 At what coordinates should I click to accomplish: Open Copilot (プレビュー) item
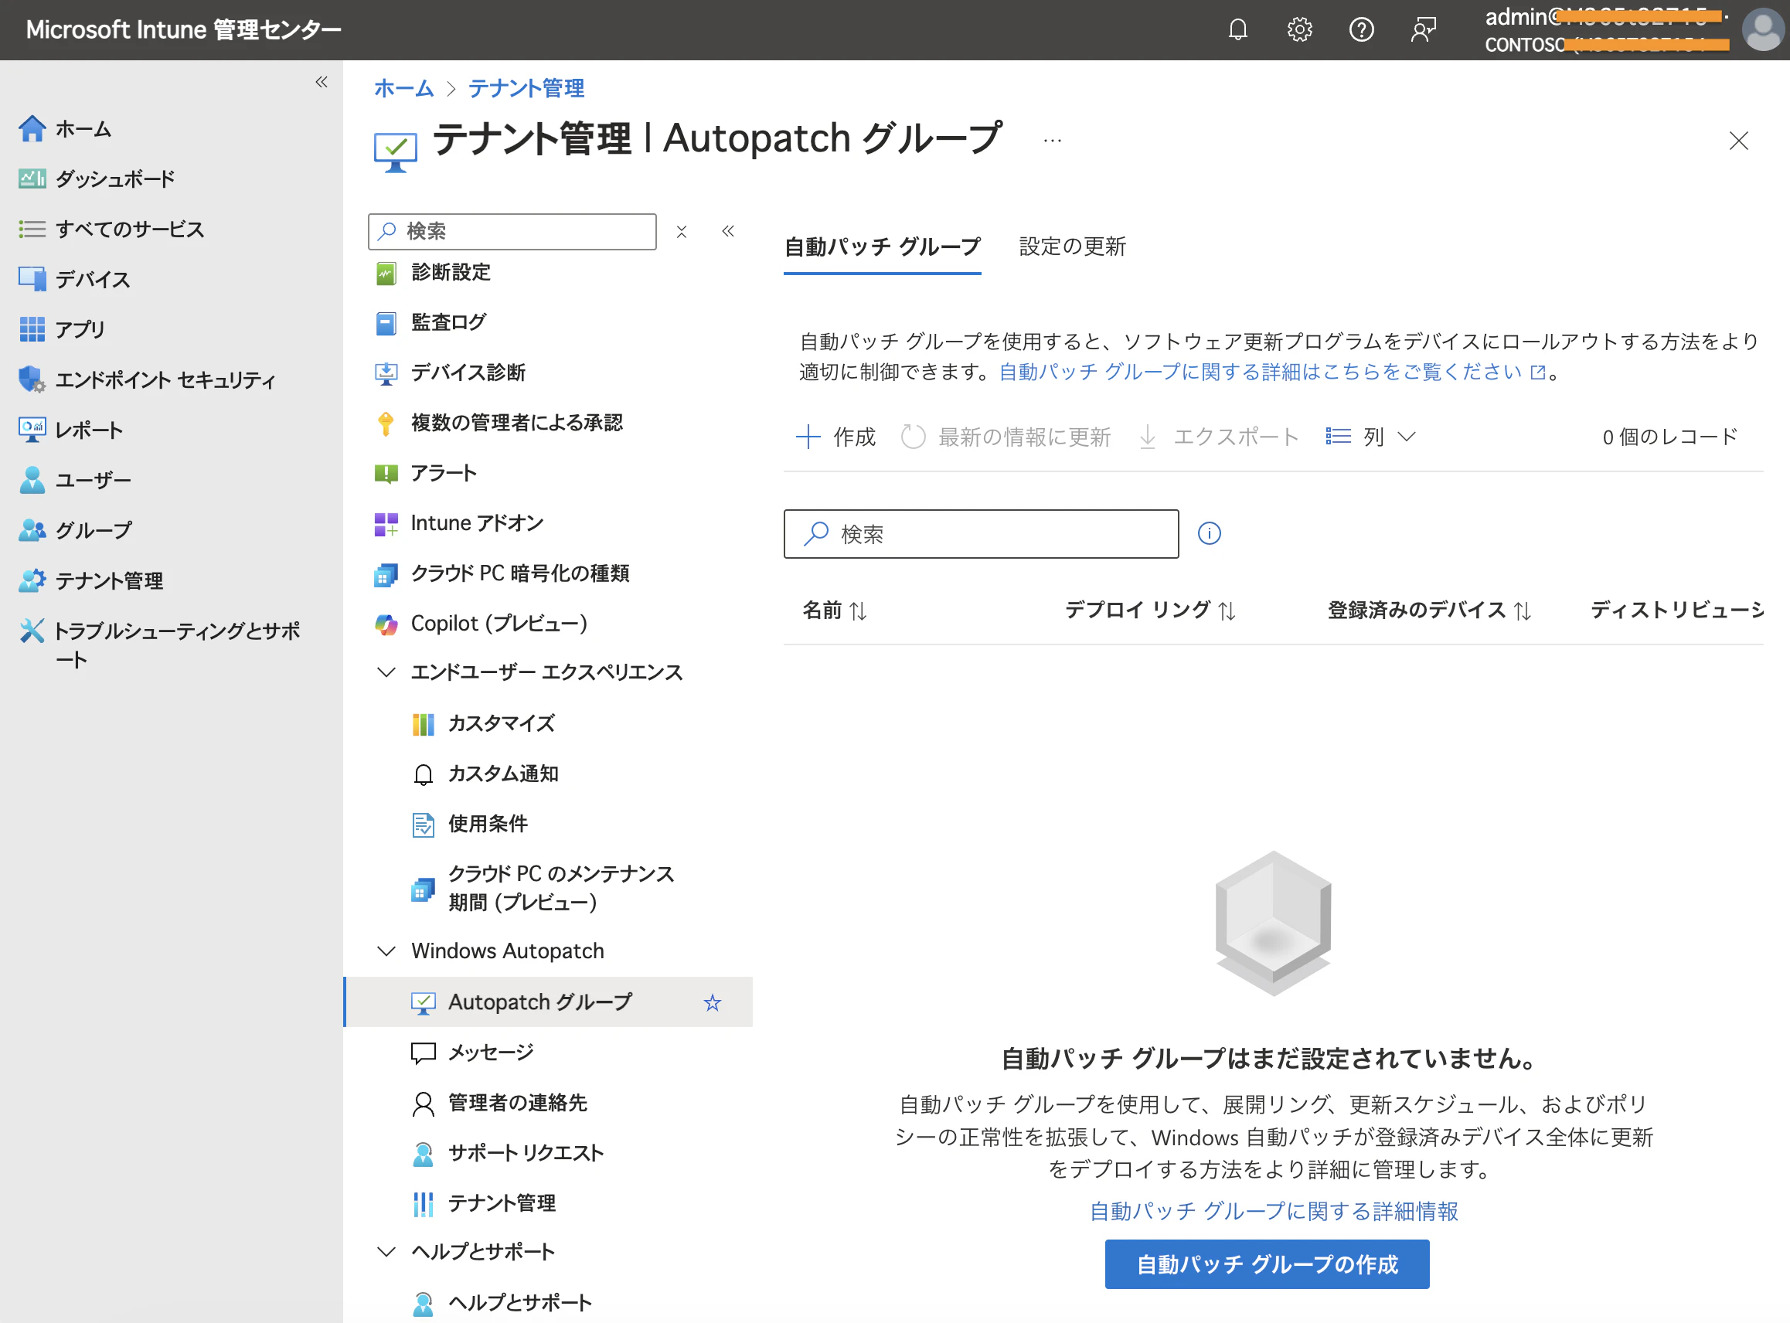point(482,624)
